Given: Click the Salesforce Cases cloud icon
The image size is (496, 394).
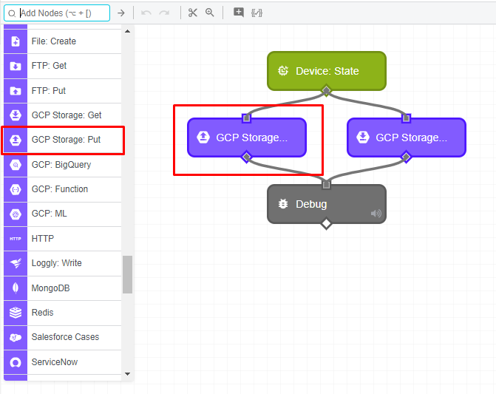Looking at the screenshot, I should point(16,337).
